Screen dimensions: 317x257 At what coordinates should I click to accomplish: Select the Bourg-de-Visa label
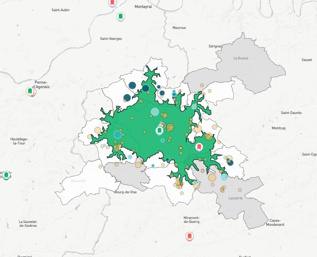(126, 192)
